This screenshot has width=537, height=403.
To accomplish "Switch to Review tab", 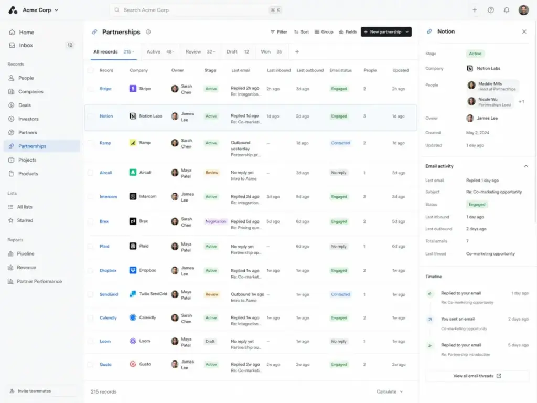I will click(200, 52).
